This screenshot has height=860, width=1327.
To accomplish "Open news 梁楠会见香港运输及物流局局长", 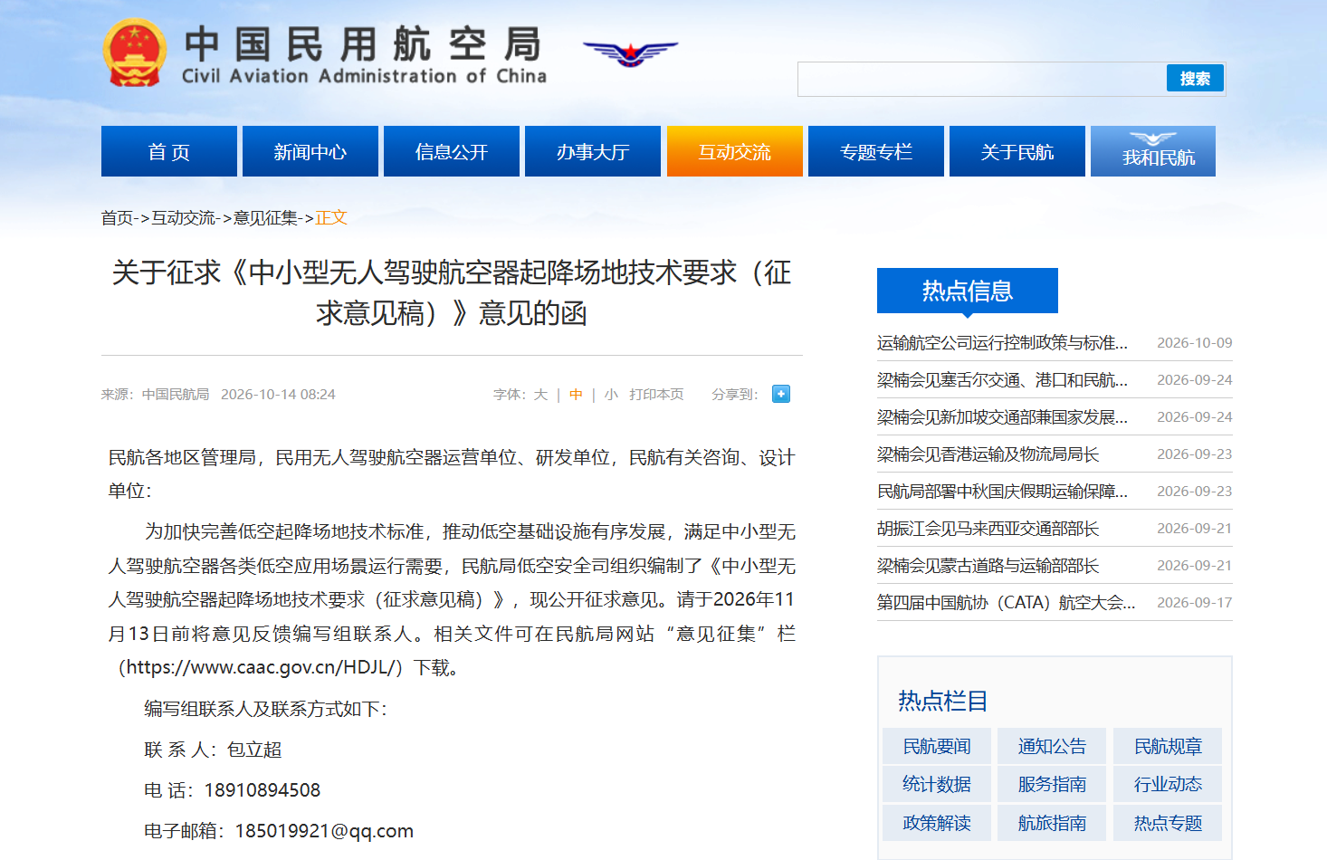I will click(988, 454).
